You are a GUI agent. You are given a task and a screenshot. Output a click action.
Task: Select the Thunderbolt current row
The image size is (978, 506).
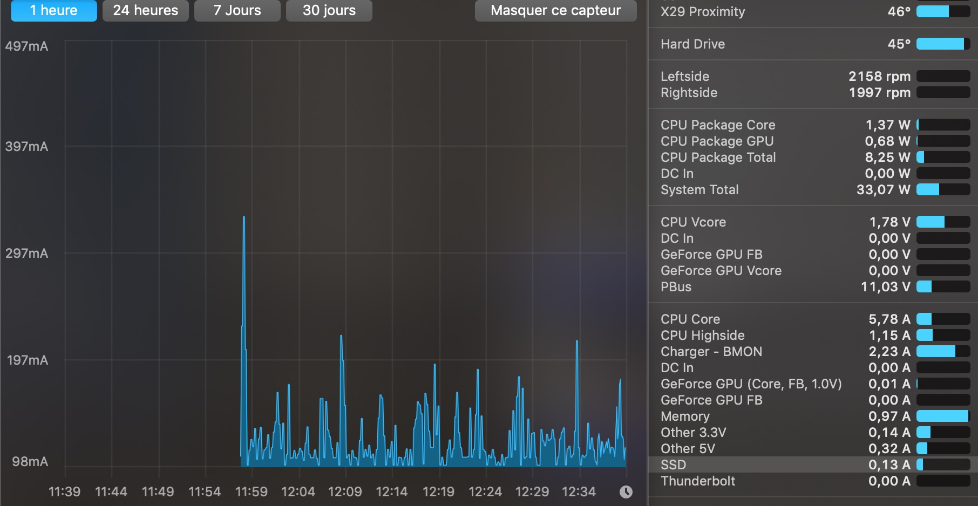point(813,481)
